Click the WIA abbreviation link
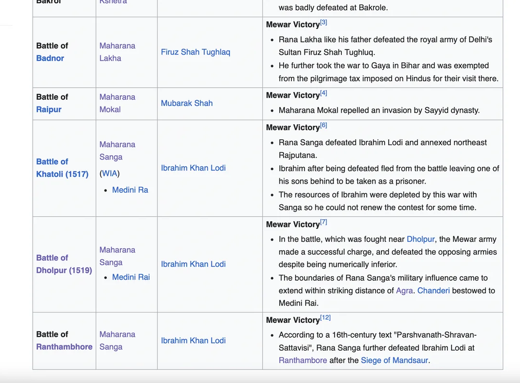Image resolution: width=520 pixels, height=383 pixels. [x=110, y=173]
